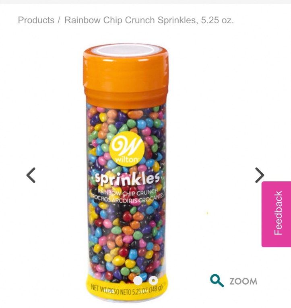Open the pink Feedback side tab

coord(277,214)
